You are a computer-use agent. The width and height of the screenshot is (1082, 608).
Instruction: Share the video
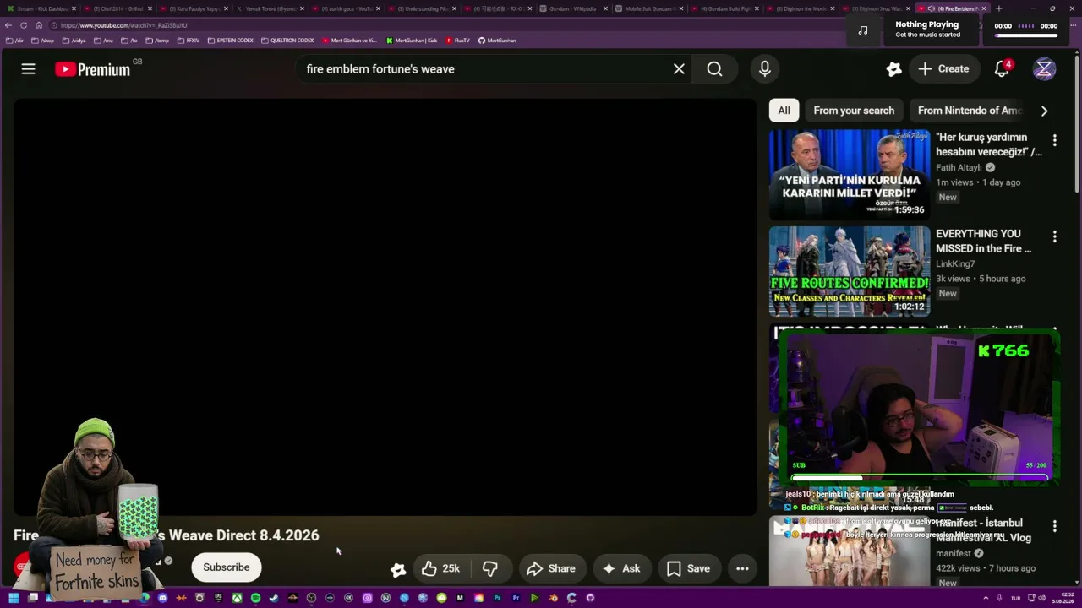coord(550,568)
